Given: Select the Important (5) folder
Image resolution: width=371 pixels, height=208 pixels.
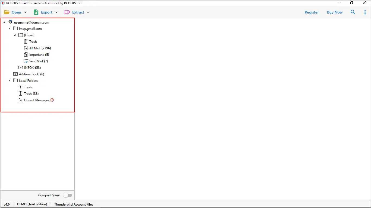Looking at the screenshot, I should point(39,55).
